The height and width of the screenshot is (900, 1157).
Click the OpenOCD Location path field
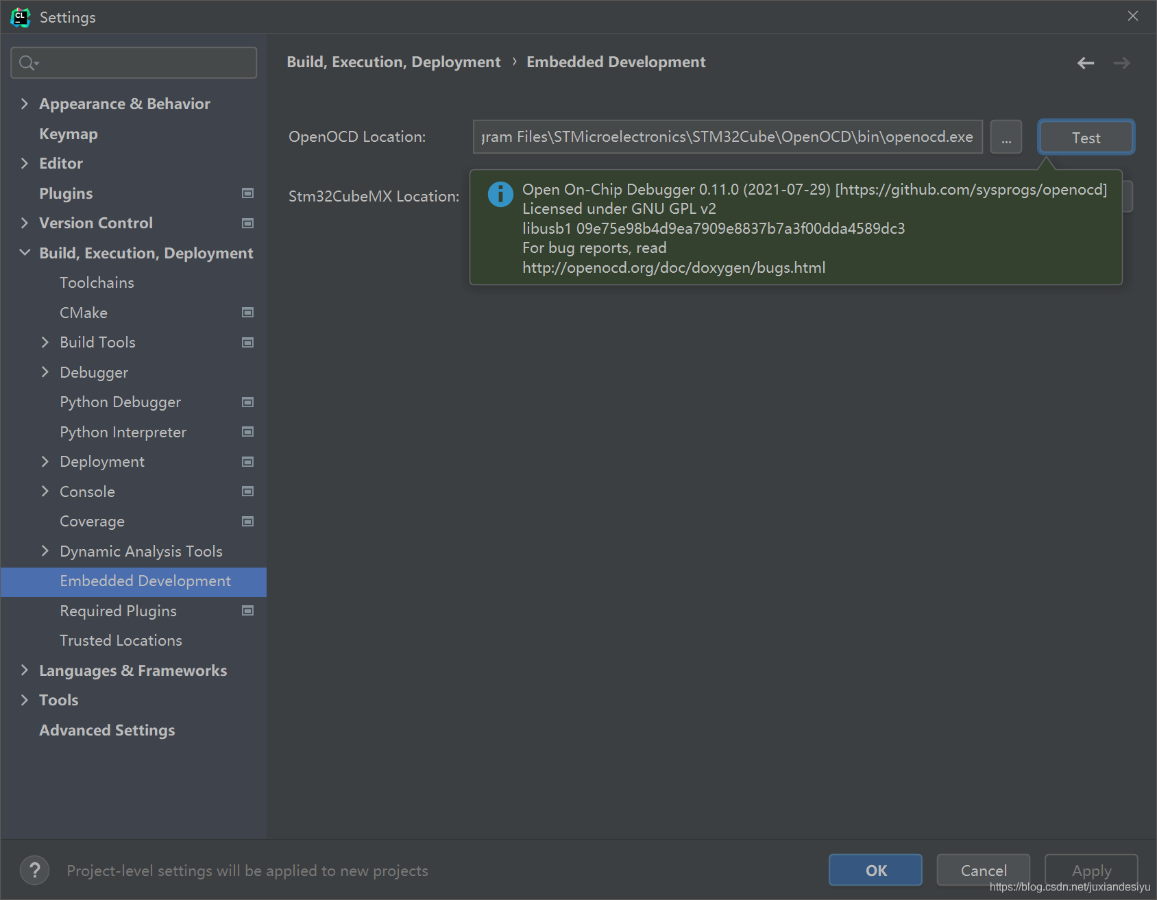[x=727, y=137]
